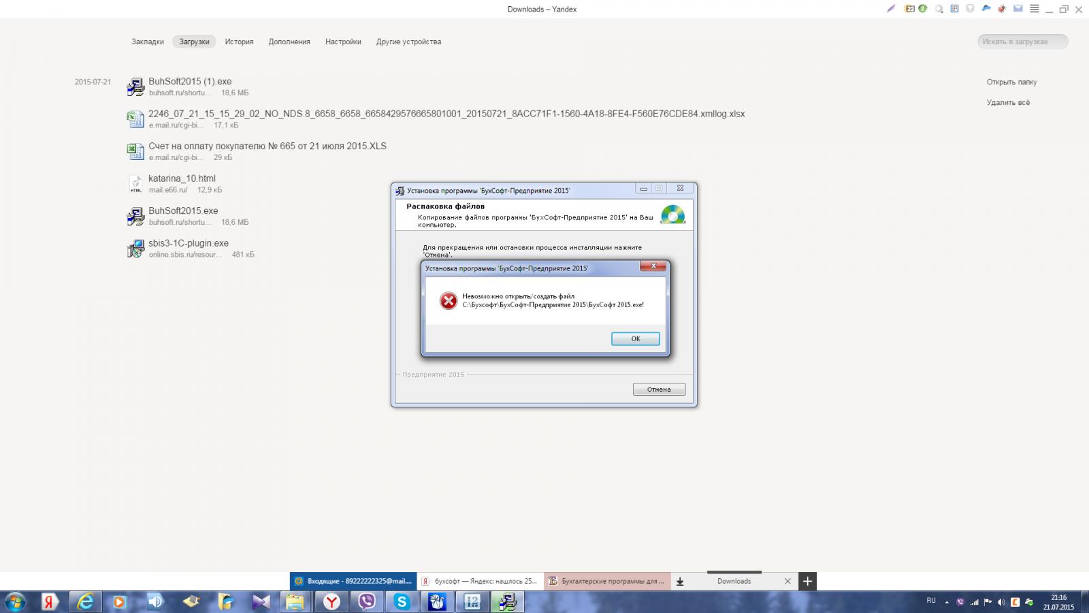The height and width of the screenshot is (613, 1089).
Task: Click the red ladybug extension icon
Action: point(1002,9)
